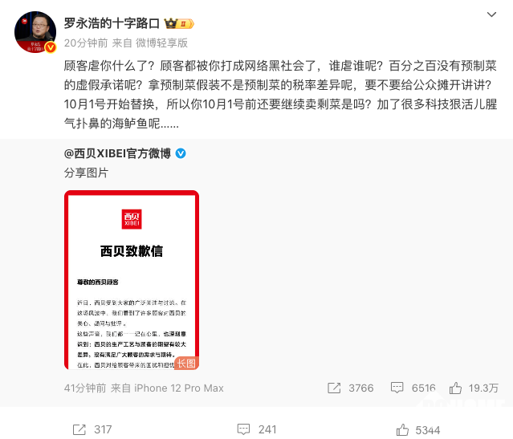Viewport: 513px width, 439px height.
Task: Like the original 西贝 post thumbs-up
Action: [x=455, y=388]
